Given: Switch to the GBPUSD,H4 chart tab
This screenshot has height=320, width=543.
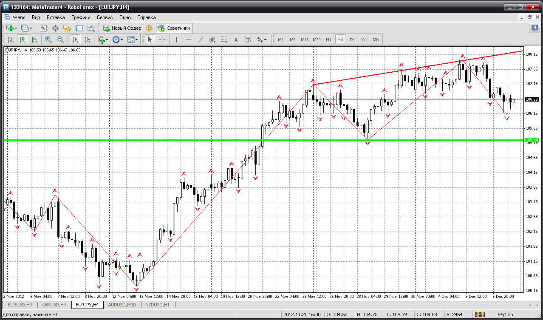Looking at the screenshot, I should coord(53,305).
